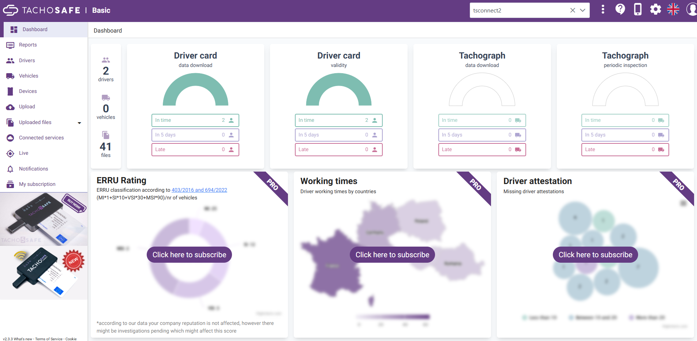Select In 5 days row under Tachograph periodic inspection
697x341 pixels.
[x=625, y=135]
